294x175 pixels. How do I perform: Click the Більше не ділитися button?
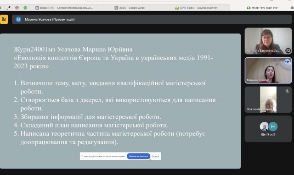[x=138, y=156]
